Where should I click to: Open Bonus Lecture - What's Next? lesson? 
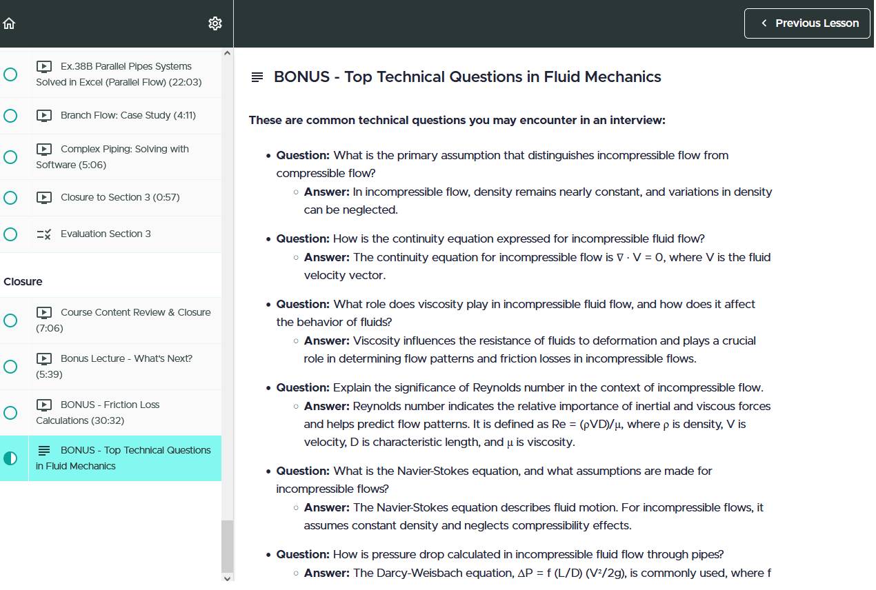[110, 367]
